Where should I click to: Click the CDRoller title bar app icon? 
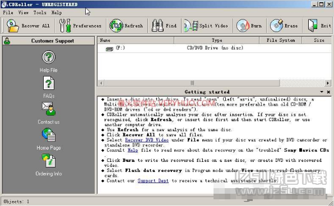pos(4,4)
